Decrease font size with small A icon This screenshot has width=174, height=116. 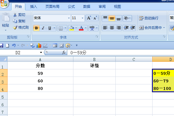point(95,18)
